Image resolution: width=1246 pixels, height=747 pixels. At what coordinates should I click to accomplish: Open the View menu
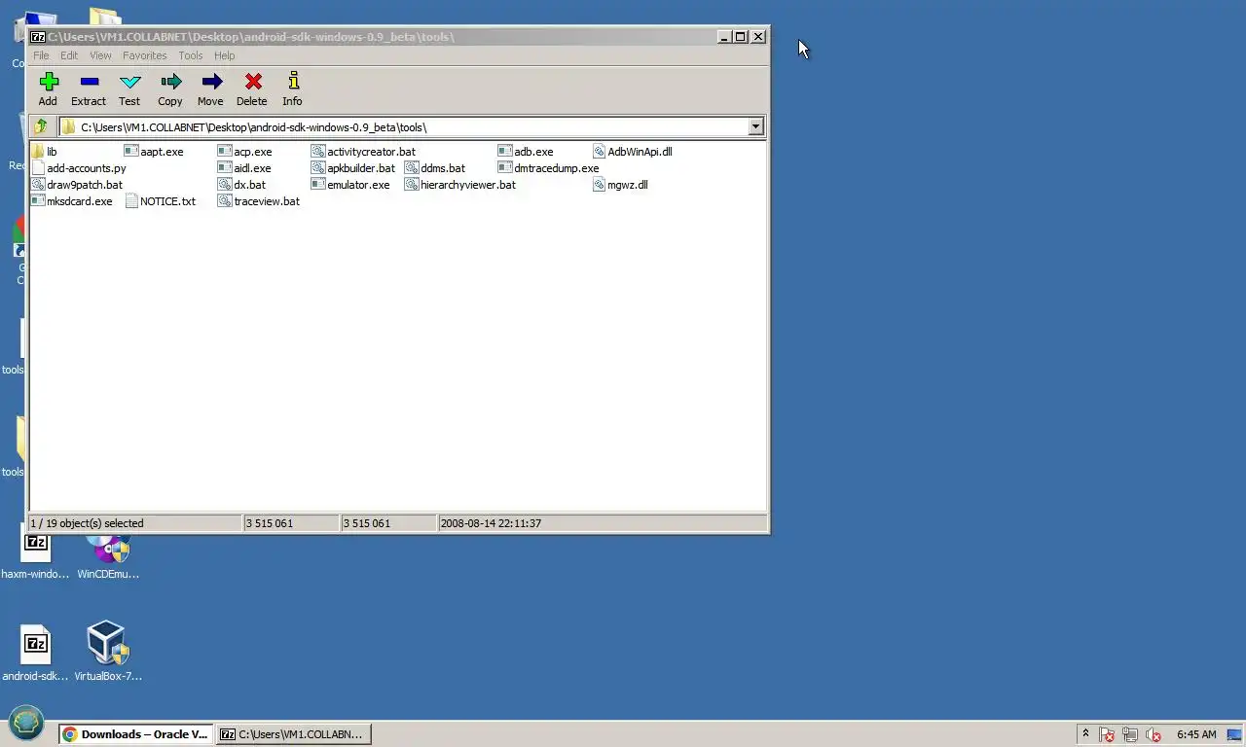pyautogui.click(x=100, y=55)
